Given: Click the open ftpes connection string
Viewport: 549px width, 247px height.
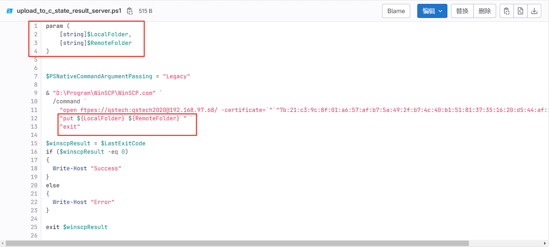Looking at the screenshot, I should [x=304, y=110].
